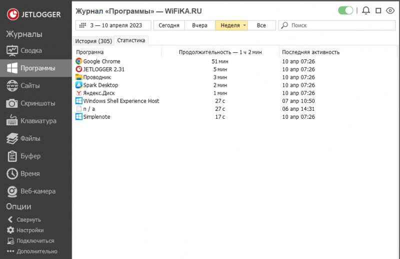Viewport: 400px width, 259px height.
Task: Toggle the green monitoring switch
Action: 345,10
